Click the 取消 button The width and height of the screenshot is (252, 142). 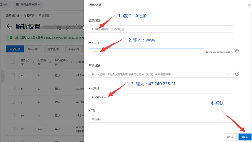[x=230, y=137]
